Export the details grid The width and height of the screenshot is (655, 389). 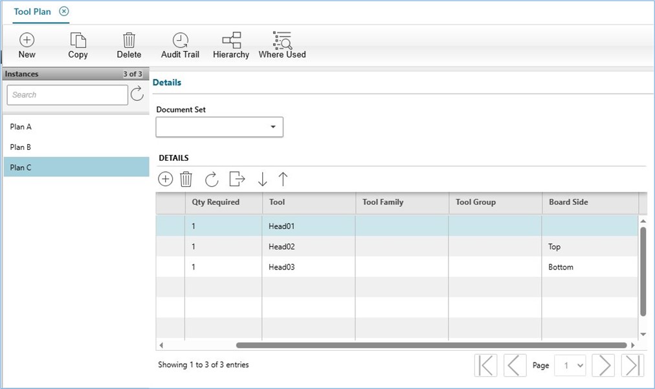point(237,179)
